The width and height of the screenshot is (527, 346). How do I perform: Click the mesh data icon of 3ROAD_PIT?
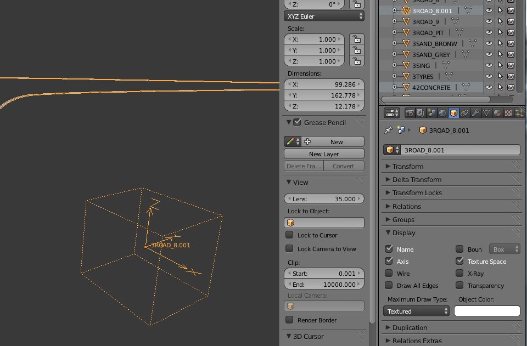coord(459,32)
